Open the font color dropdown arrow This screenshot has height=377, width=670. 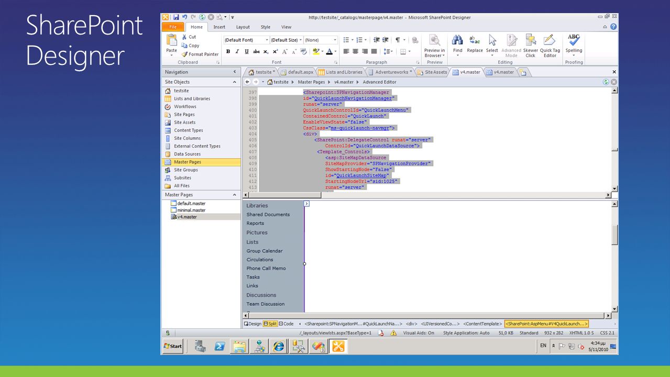tap(336, 51)
